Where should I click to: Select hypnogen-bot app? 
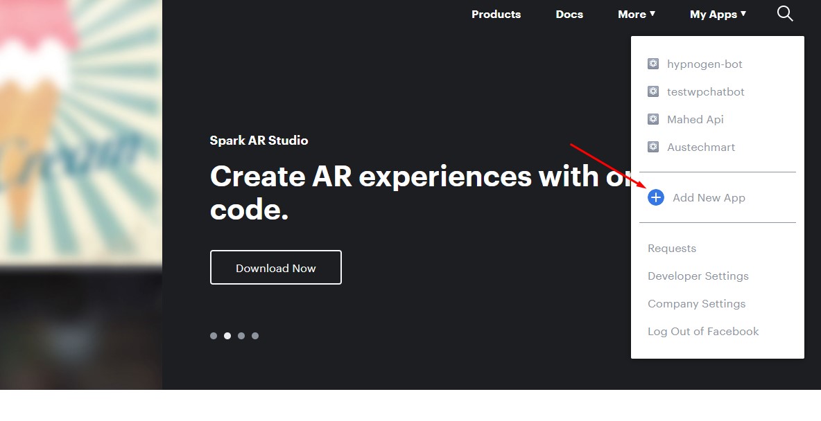tap(705, 64)
